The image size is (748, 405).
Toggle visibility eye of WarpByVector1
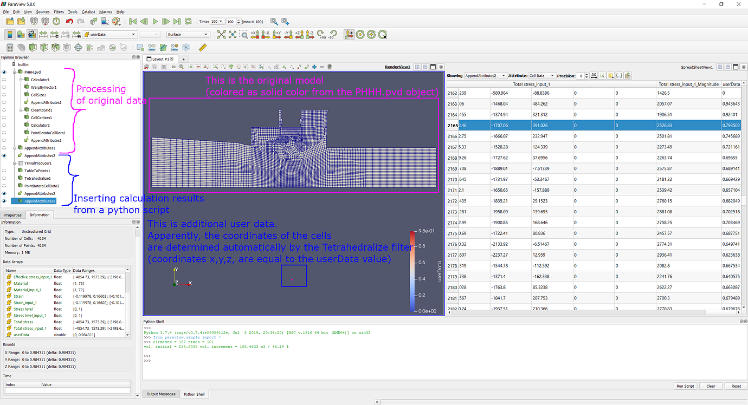click(x=4, y=87)
